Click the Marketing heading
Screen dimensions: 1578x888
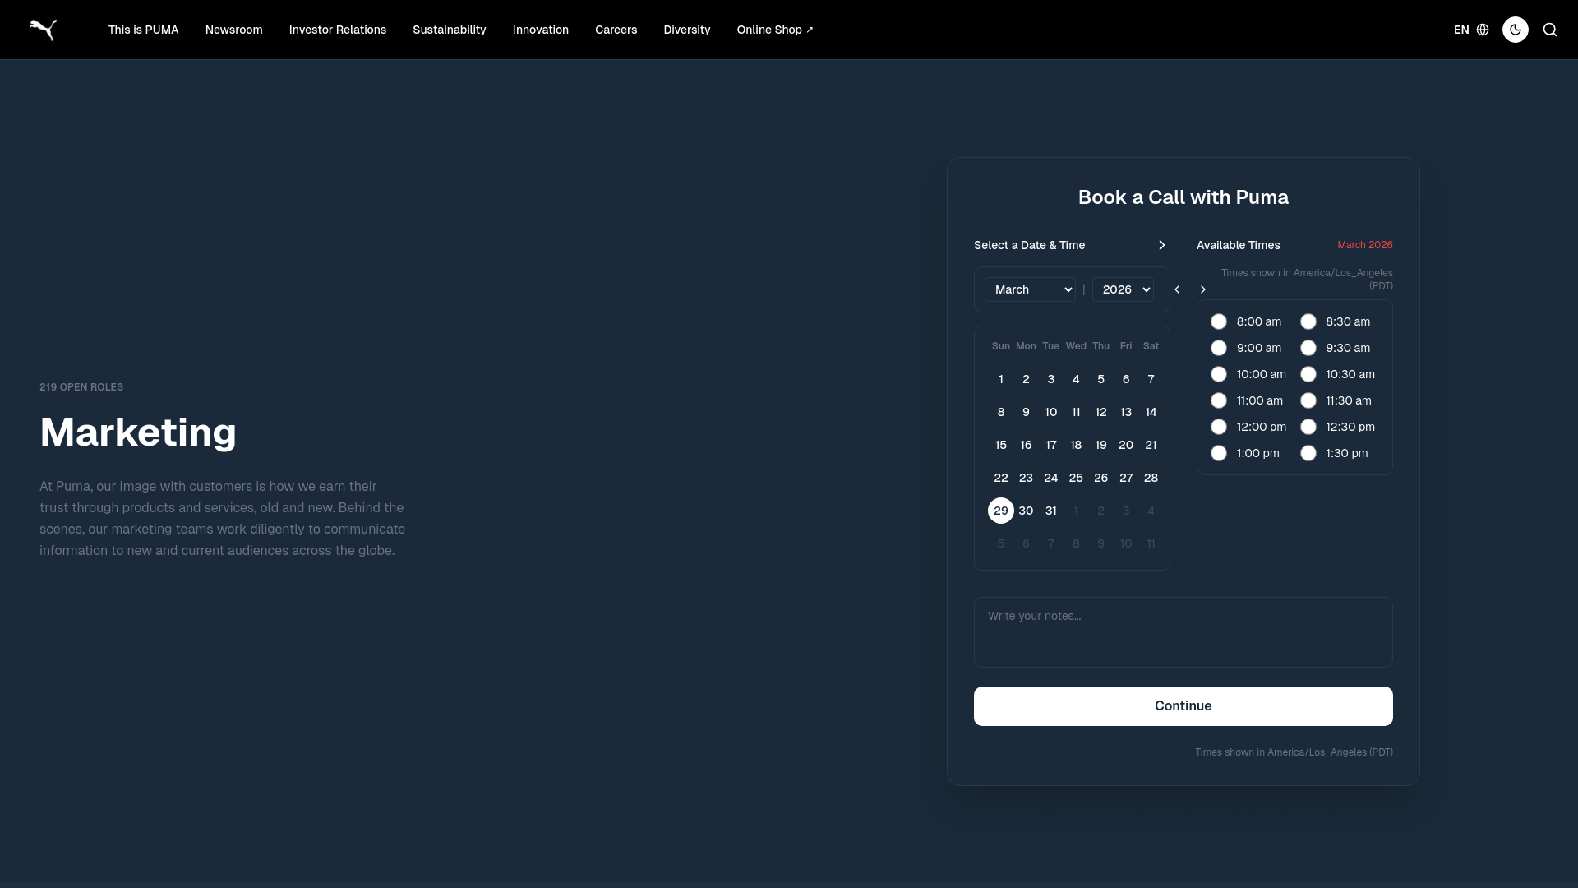click(x=138, y=432)
